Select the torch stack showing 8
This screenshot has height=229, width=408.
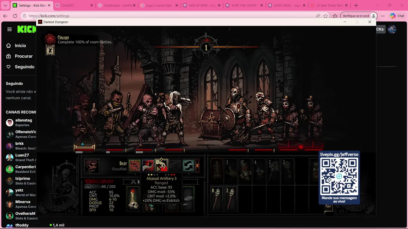click(x=217, y=199)
